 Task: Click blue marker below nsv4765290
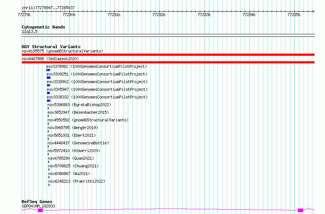click(x=49, y=162)
